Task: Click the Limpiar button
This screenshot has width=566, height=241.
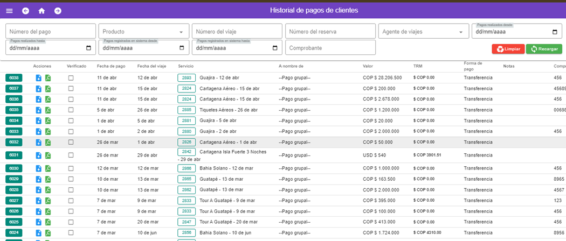Action: (508, 49)
